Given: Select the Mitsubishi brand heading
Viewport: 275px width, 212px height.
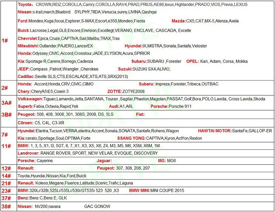Looking at the screenshot, I should click(x=28, y=46).
